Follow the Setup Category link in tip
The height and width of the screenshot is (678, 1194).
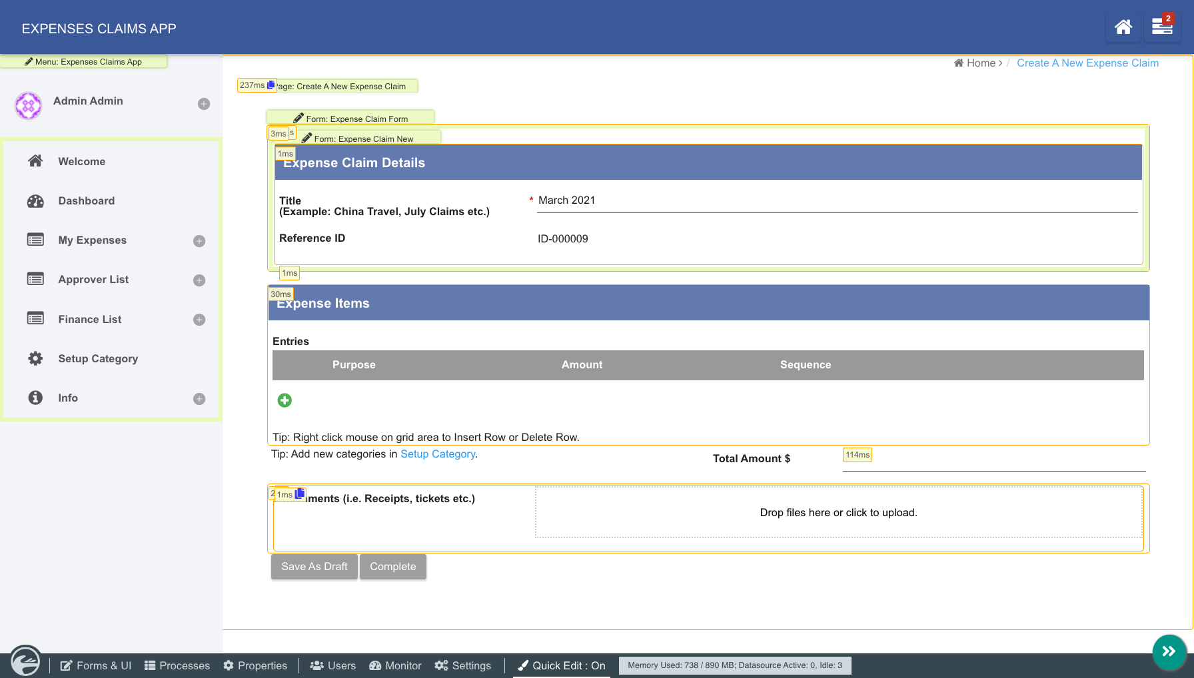(x=437, y=454)
